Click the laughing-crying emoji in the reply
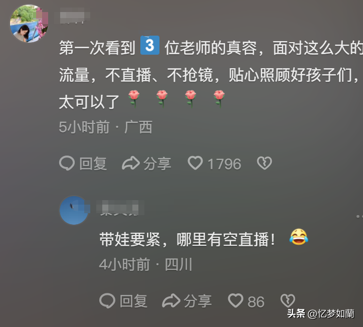The height and width of the screenshot is (327, 363). [299, 237]
